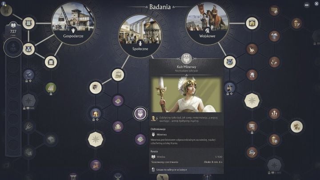Click the trident research node
This screenshot has width=320, height=180.
(28, 127)
